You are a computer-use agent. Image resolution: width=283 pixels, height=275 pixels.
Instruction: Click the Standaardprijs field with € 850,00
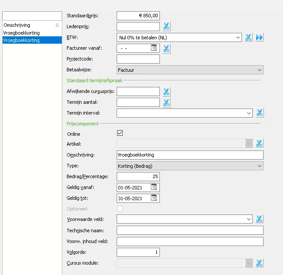point(138,16)
